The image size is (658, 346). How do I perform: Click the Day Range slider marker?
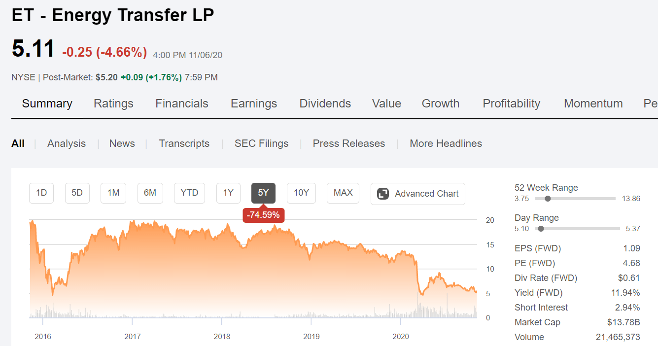(x=541, y=229)
